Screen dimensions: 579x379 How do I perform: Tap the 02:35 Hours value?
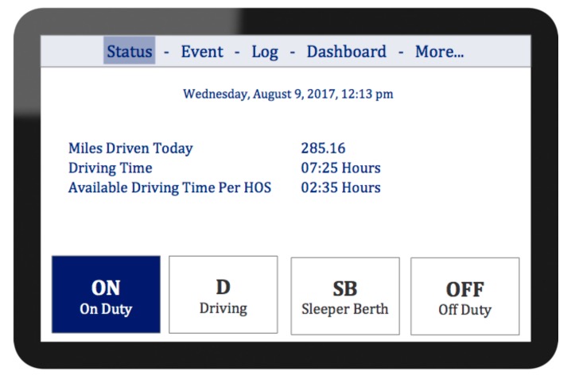point(340,188)
